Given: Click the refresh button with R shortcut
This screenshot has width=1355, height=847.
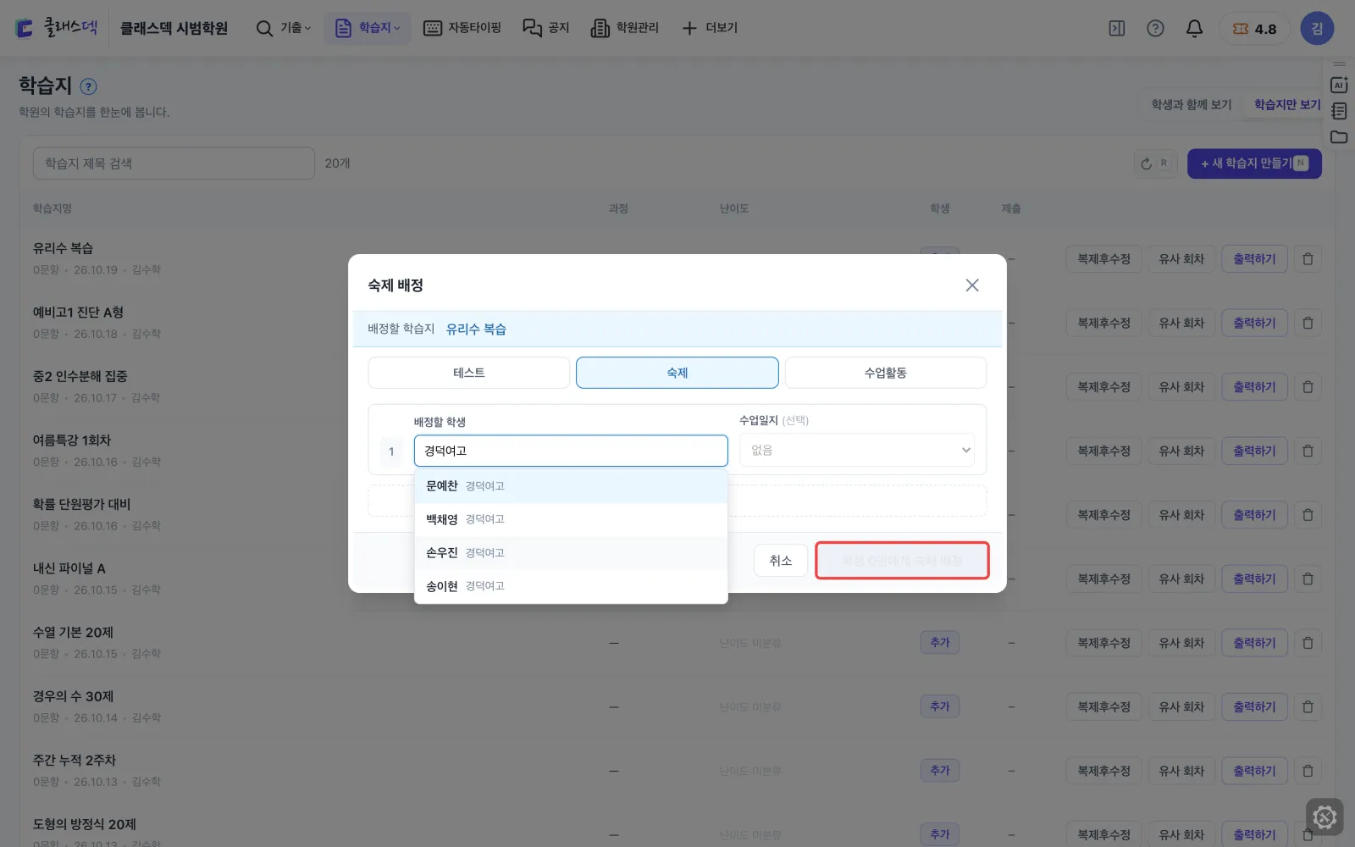Looking at the screenshot, I should tap(1155, 163).
